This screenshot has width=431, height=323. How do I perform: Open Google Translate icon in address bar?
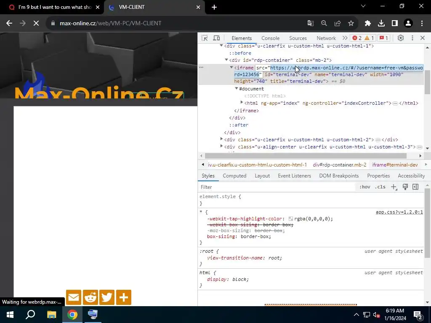[x=310, y=24]
